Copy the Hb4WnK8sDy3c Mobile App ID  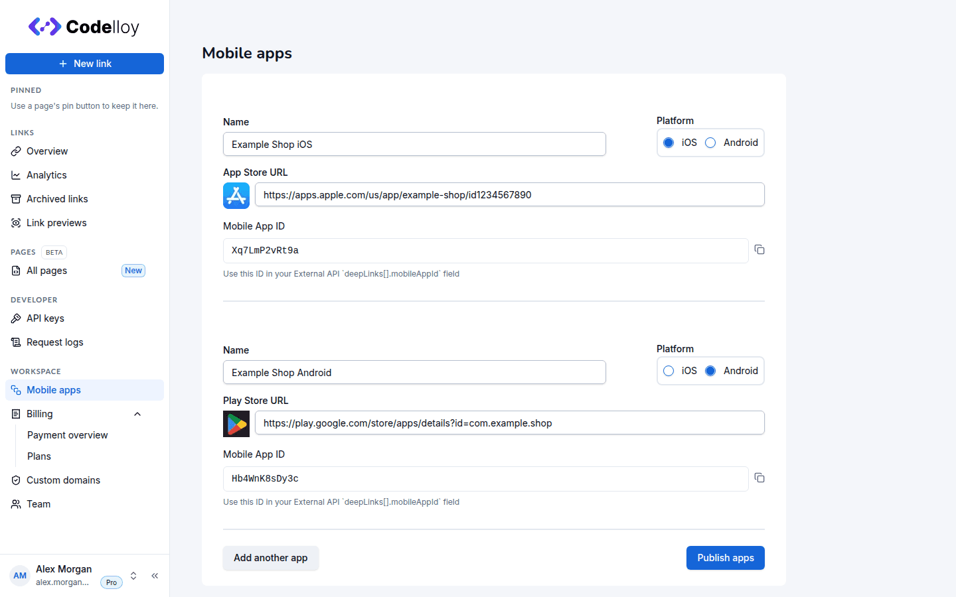[759, 478]
